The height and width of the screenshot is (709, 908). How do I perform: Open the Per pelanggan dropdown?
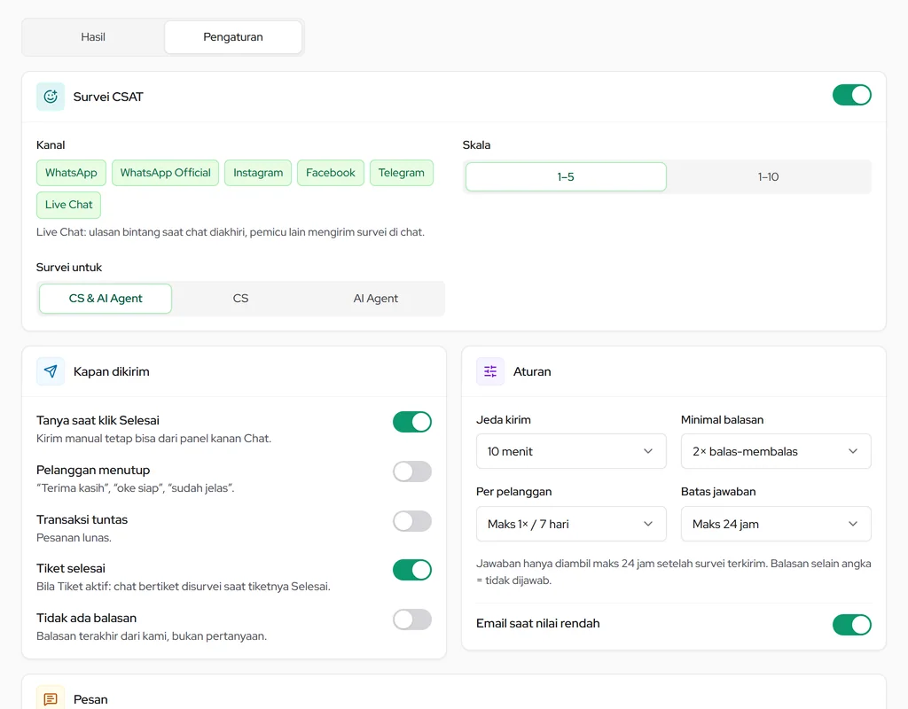pos(571,524)
